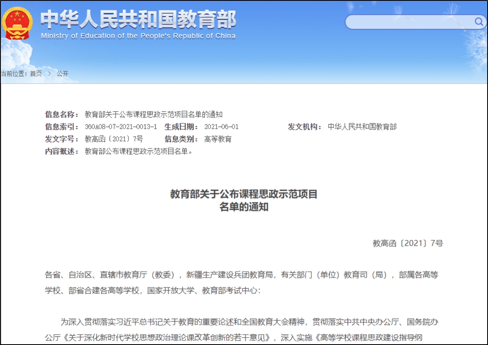The height and width of the screenshot is (345, 488).
Task: Click the English Ministry of Education subtitle
Action: (x=138, y=36)
